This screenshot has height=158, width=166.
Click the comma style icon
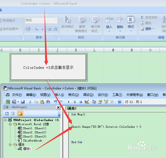pyautogui.click(x=42, y=29)
